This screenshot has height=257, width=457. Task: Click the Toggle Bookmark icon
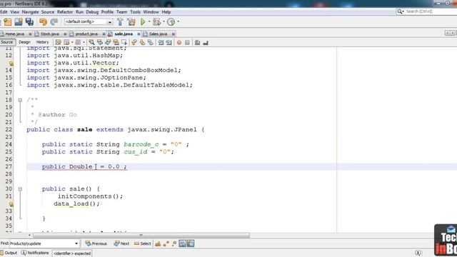[x=151, y=43]
